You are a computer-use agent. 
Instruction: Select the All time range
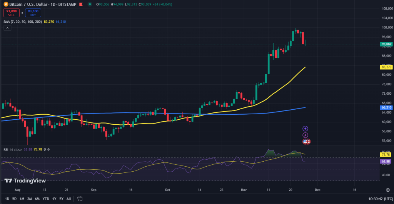(68, 199)
